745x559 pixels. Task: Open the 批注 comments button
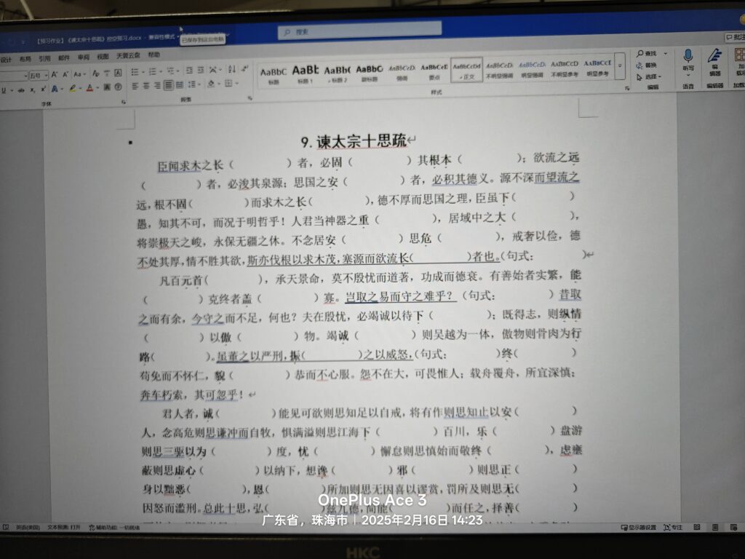click(x=735, y=37)
